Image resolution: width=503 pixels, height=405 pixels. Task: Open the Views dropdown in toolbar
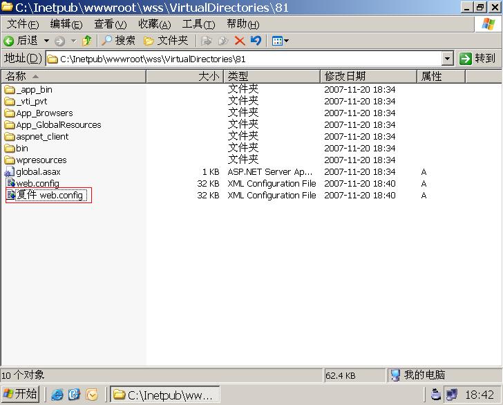click(x=280, y=41)
